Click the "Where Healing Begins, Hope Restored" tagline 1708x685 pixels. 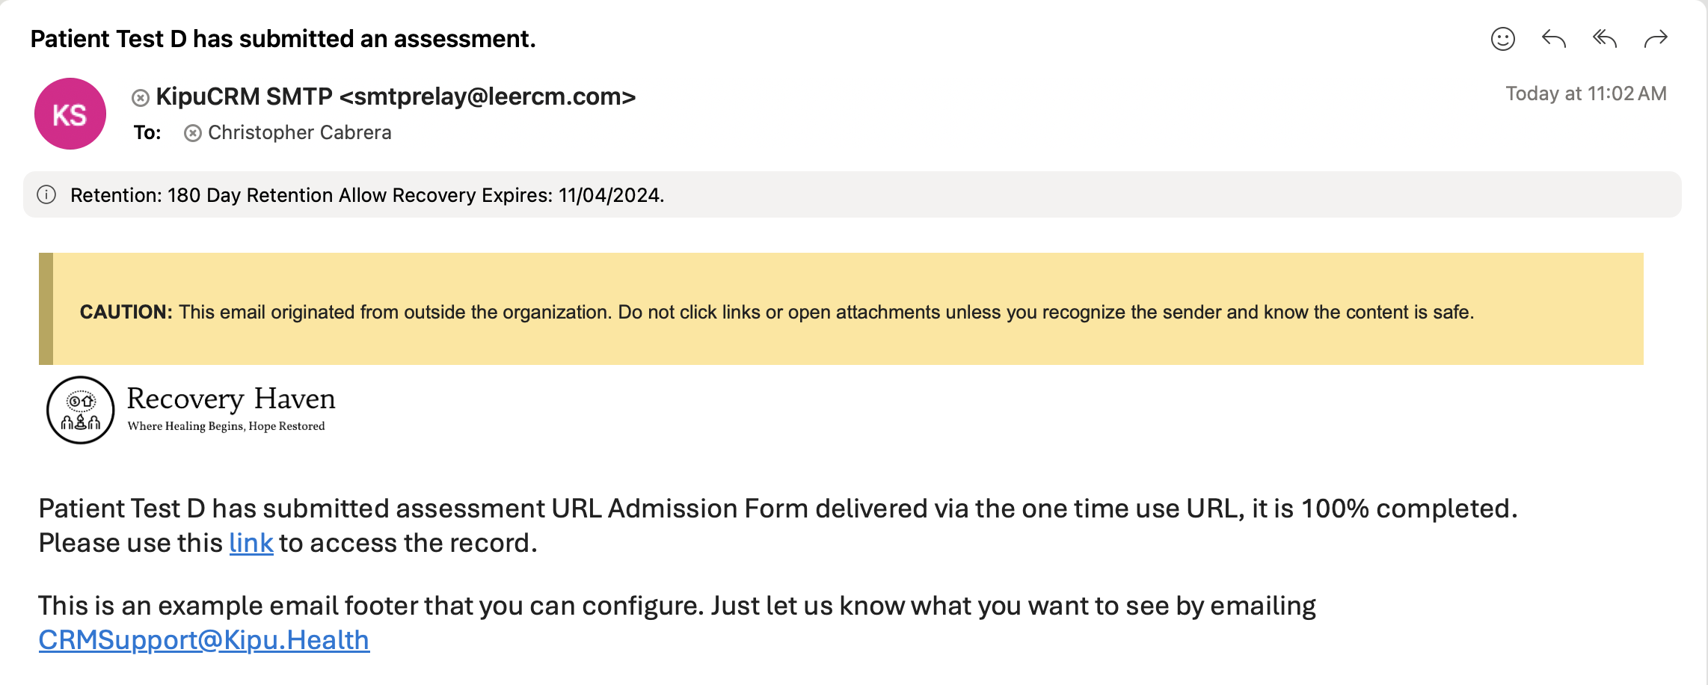pyautogui.click(x=226, y=426)
